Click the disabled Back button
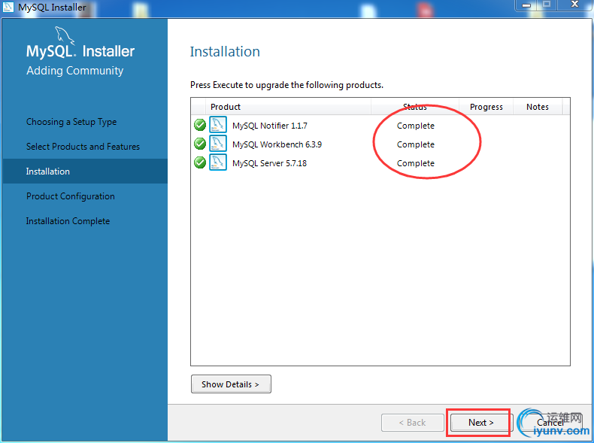 coord(413,423)
